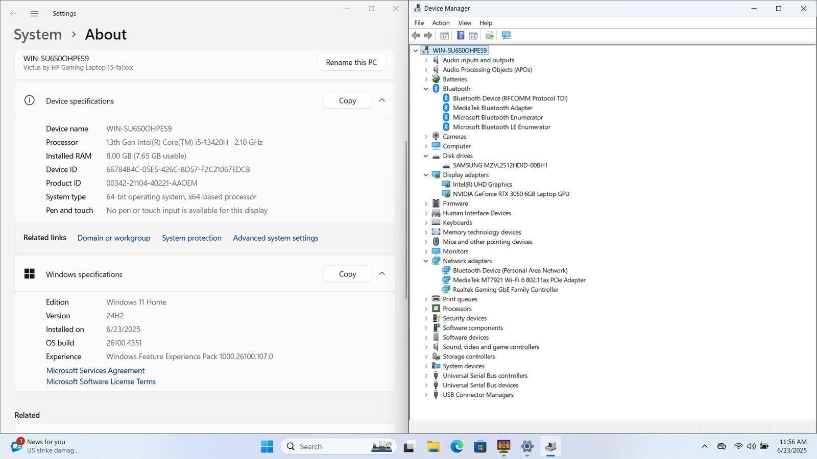Screen dimensions: 817x459
Task: Select Microsoft Bluetooth LE Enumerator
Action: (501, 127)
